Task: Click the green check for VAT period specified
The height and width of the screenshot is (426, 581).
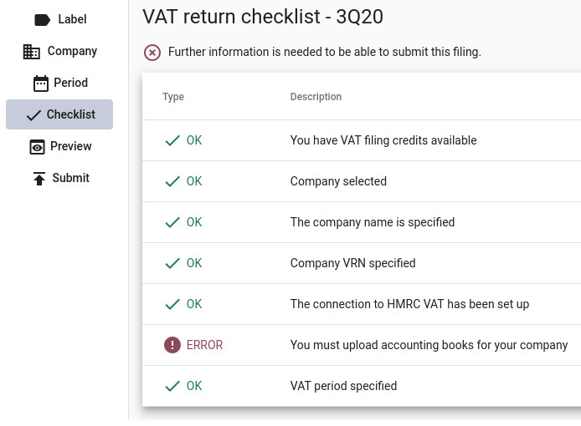Action: click(172, 386)
